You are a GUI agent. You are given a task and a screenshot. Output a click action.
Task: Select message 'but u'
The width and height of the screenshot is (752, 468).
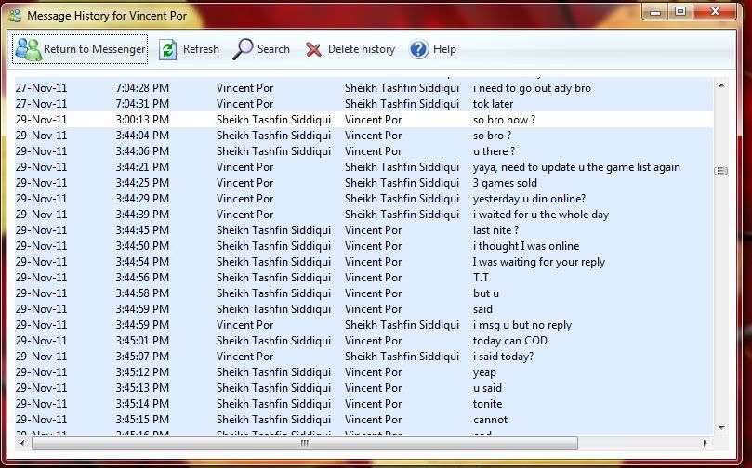pos(486,293)
